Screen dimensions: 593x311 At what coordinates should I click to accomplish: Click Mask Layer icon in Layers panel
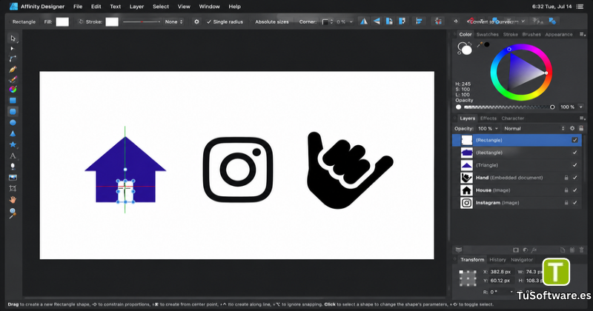(x=516, y=250)
